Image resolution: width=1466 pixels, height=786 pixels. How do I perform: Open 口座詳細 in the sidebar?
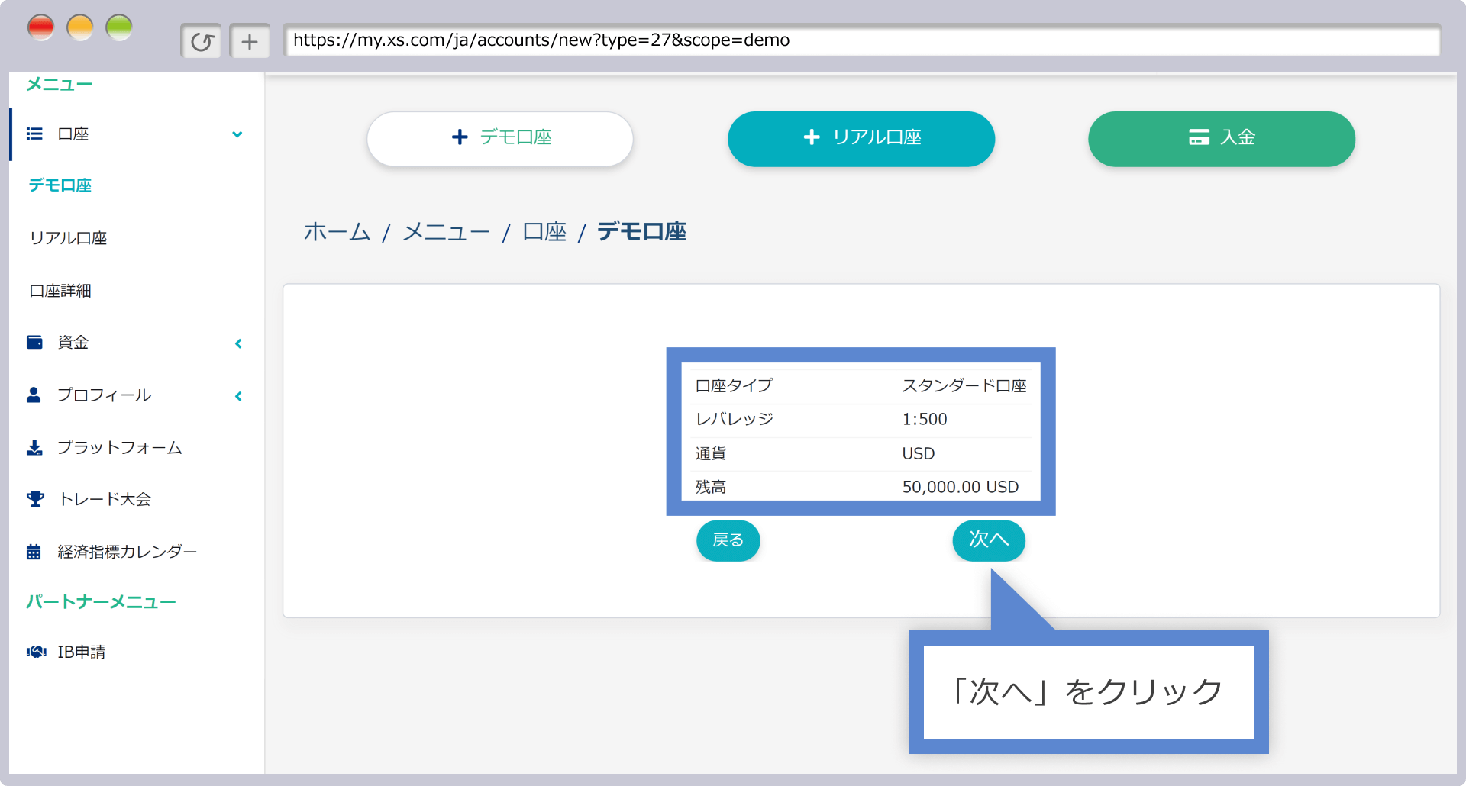coord(60,291)
